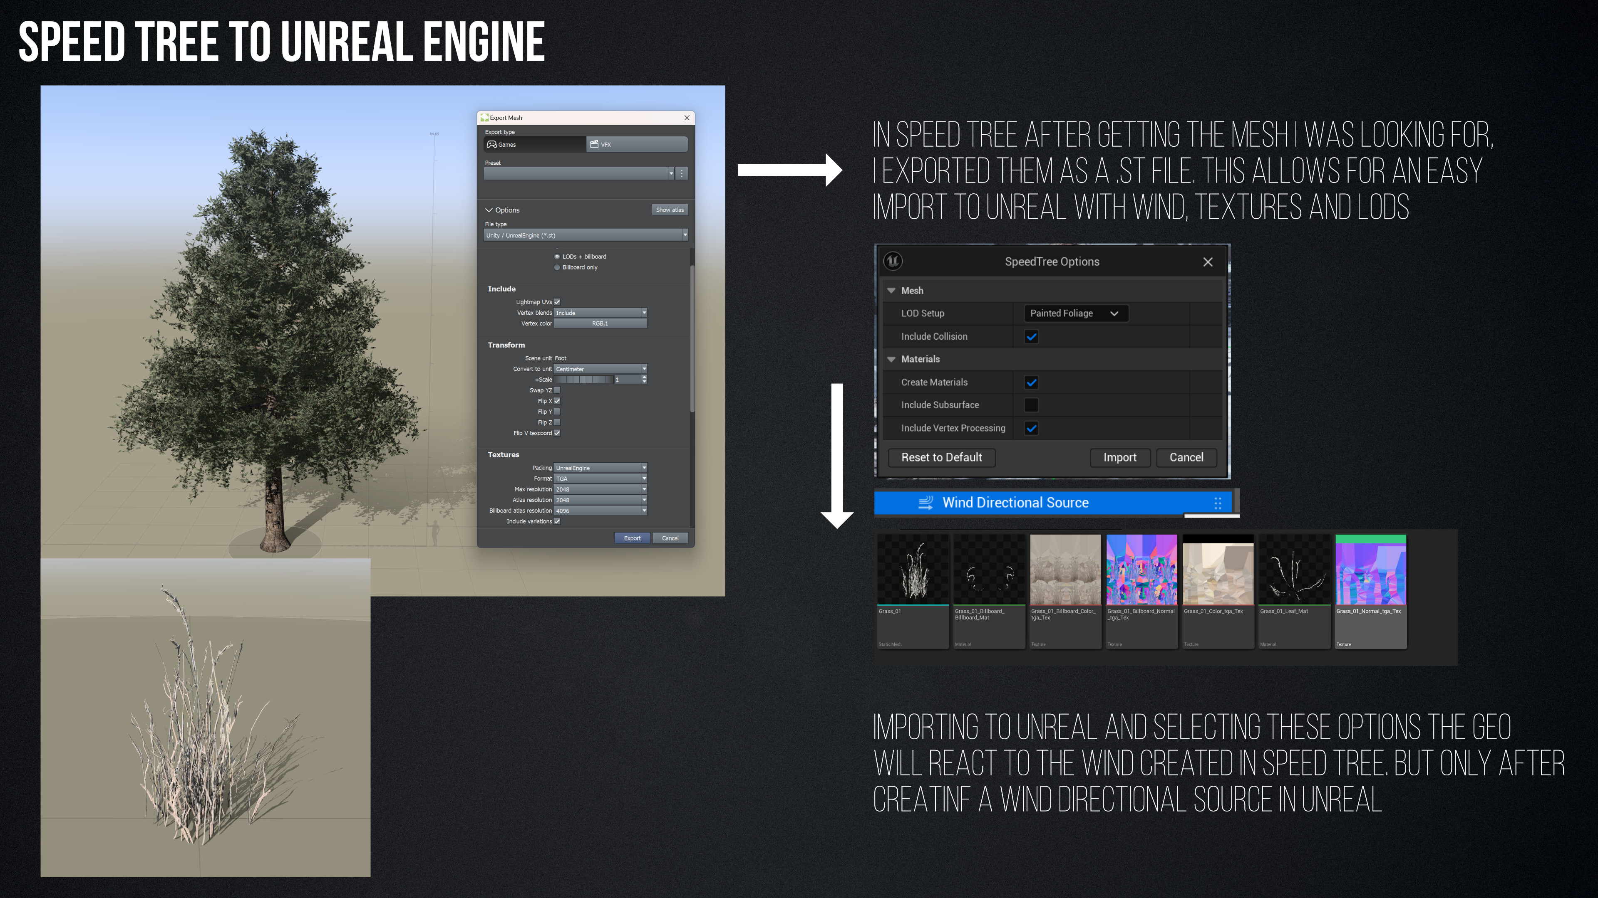Screen dimensions: 1598x898
Task: Select the Games export type
Action: point(534,144)
